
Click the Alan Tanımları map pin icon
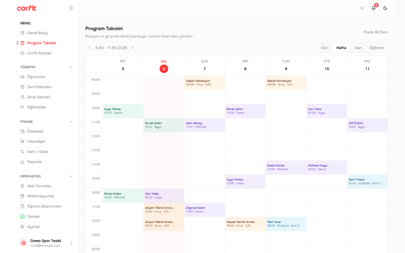[x=23, y=186]
